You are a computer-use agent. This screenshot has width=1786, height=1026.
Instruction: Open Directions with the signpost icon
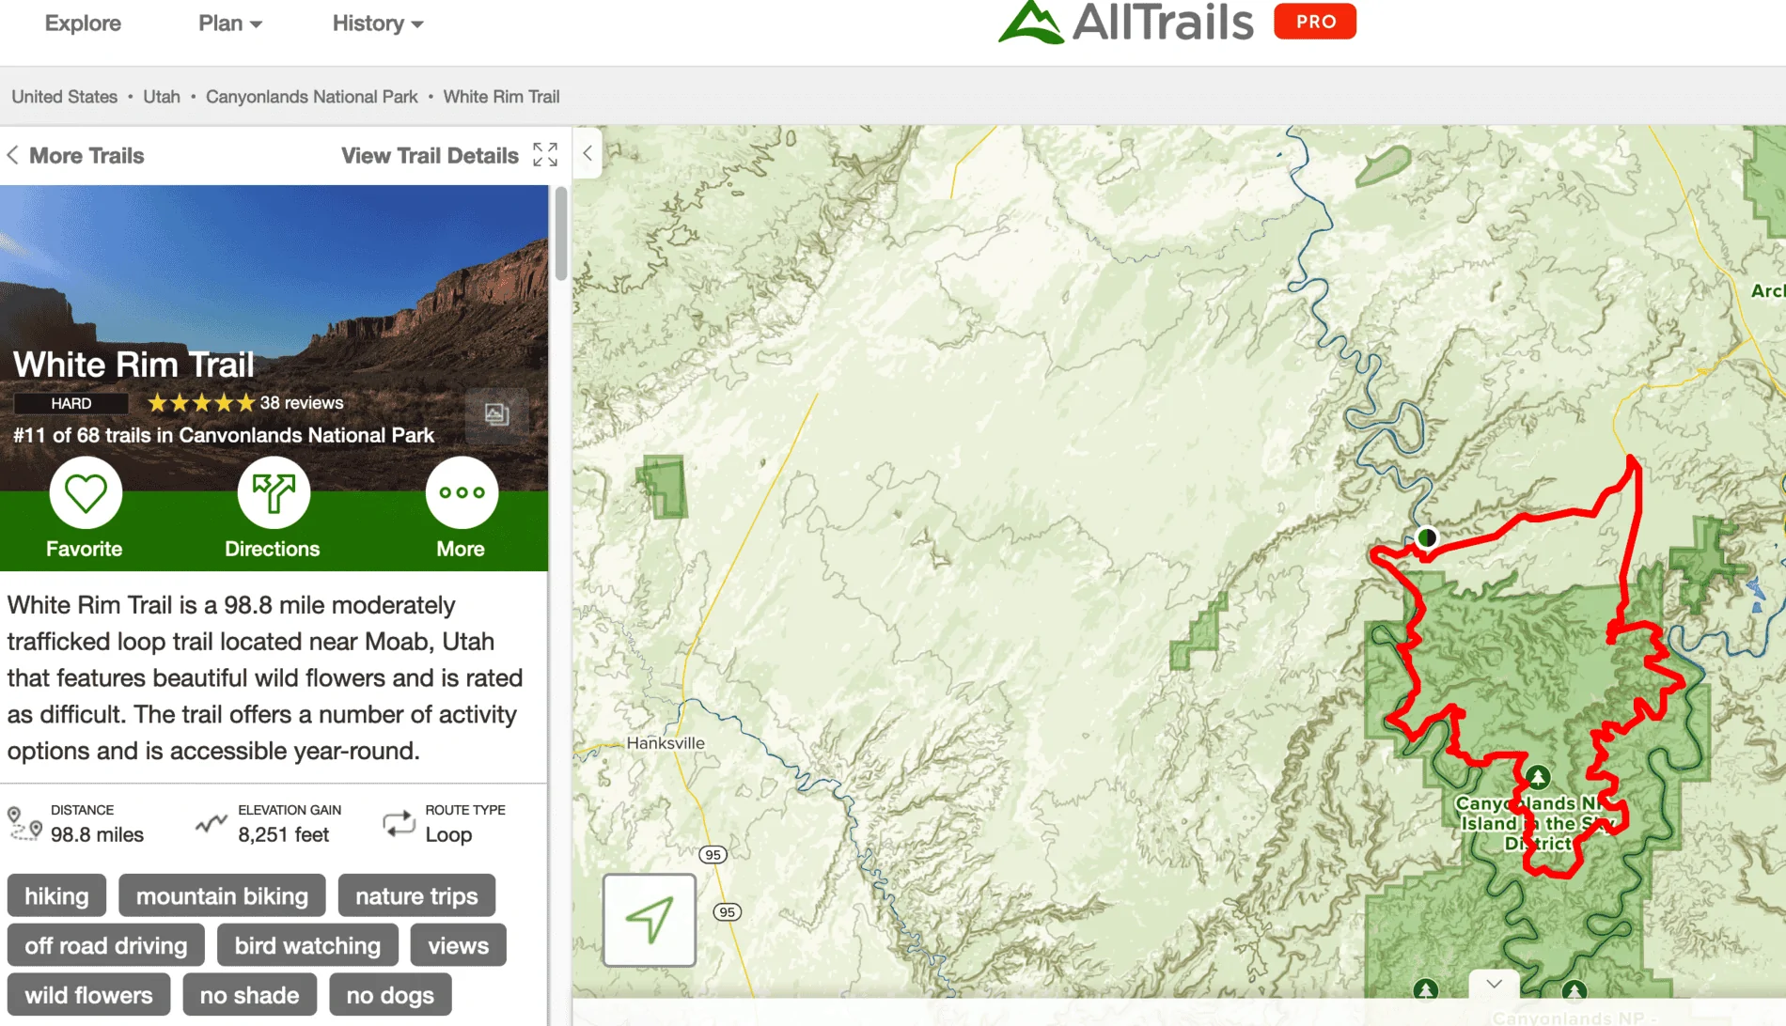pos(274,492)
